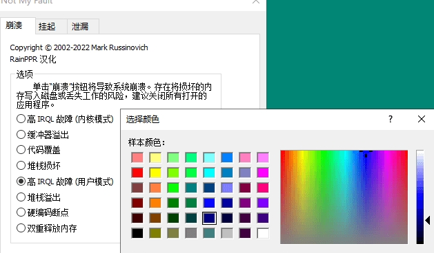
Task: Click the crosshair marker in the spectrum
Action: (x=366, y=154)
